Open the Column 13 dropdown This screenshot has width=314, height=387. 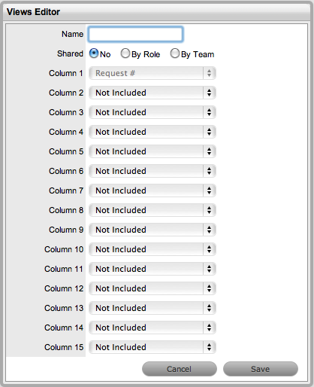(152, 308)
